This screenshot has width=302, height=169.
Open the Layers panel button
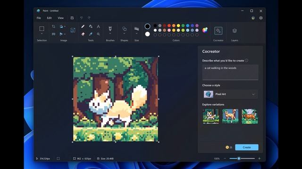click(235, 31)
